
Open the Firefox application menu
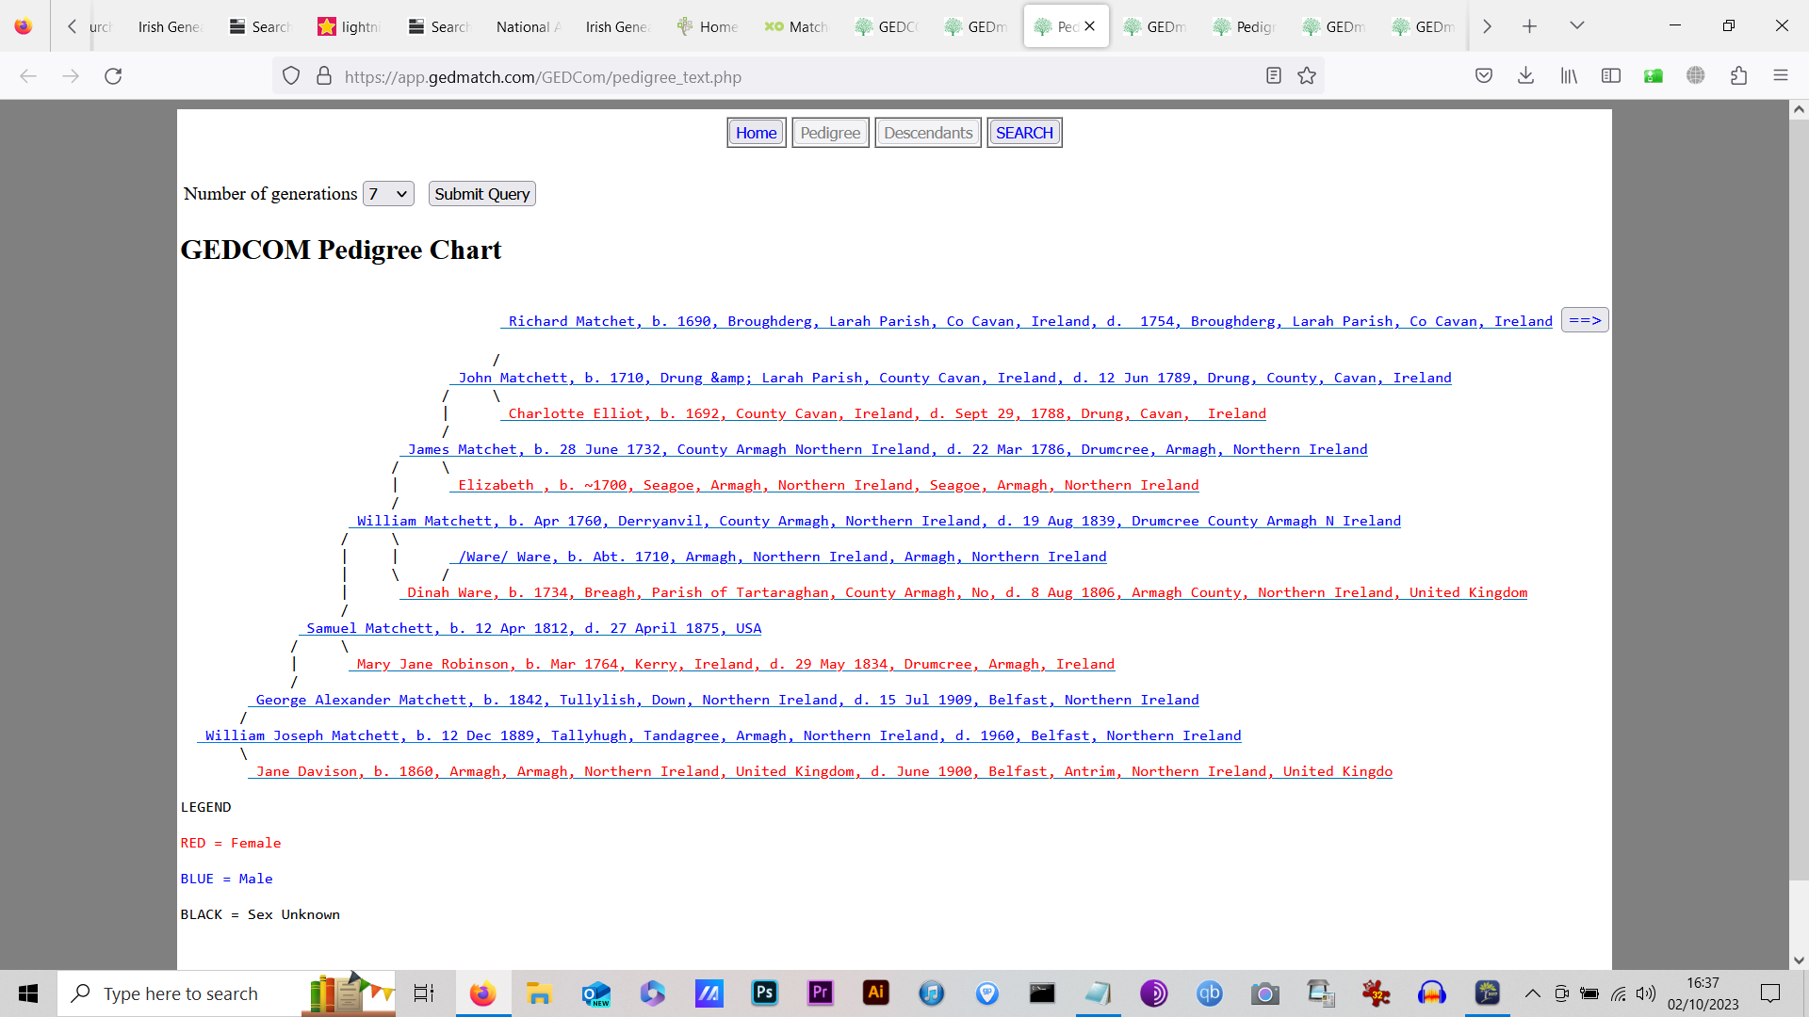tap(1781, 76)
